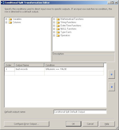This screenshot has height=130, width=119.
Task: Close the Conditional Split editor window
Action: [x=116, y=3]
